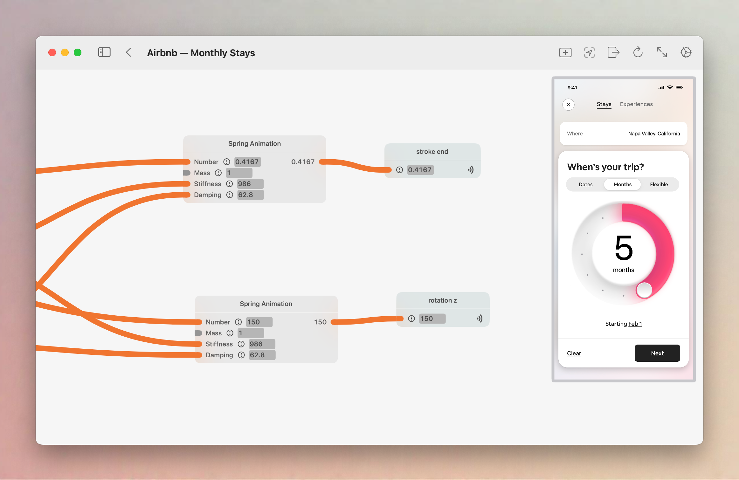Open the settings gear icon
Viewport: 739px width, 480px height.
pyautogui.click(x=686, y=52)
